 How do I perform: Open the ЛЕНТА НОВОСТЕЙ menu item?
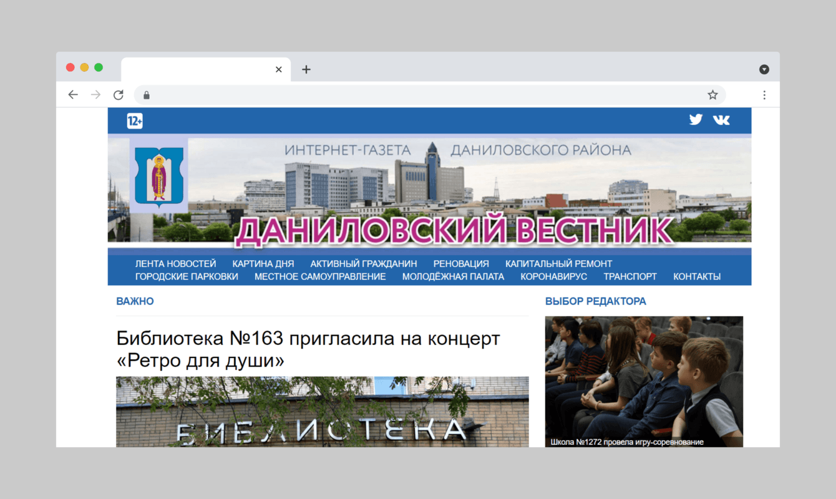point(175,263)
